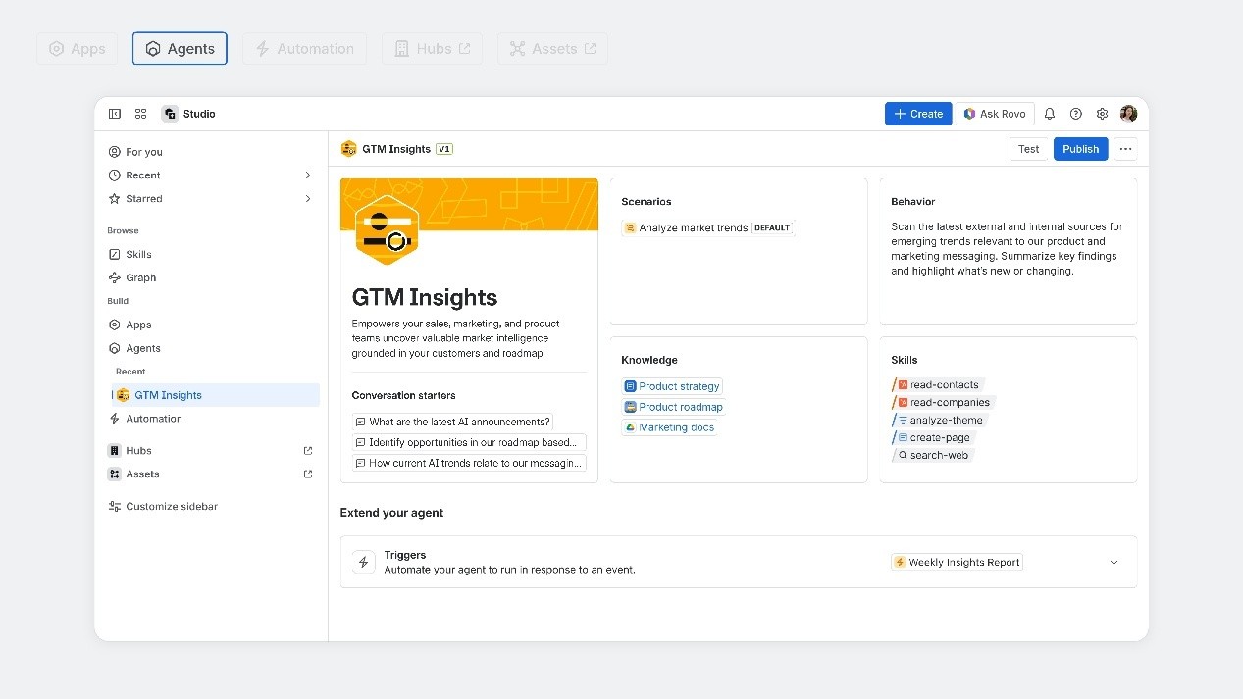Switch to the Automation tab at top
Viewport: 1243px width, 699px height.
(304, 49)
